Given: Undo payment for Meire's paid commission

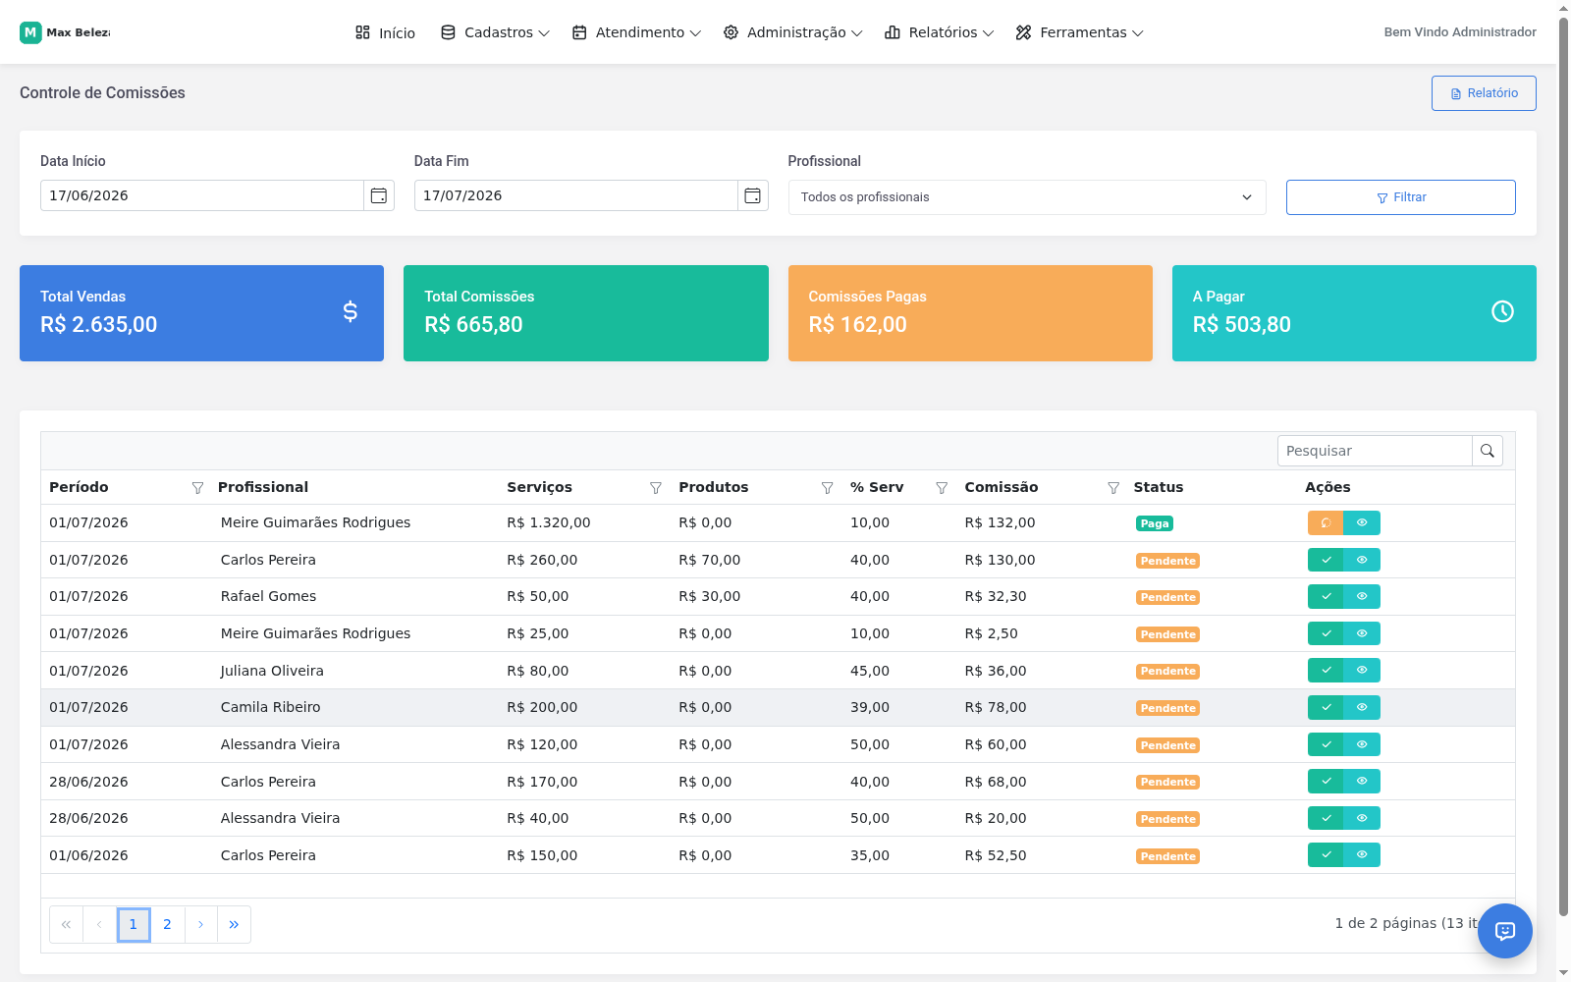Looking at the screenshot, I should (1326, 523).
